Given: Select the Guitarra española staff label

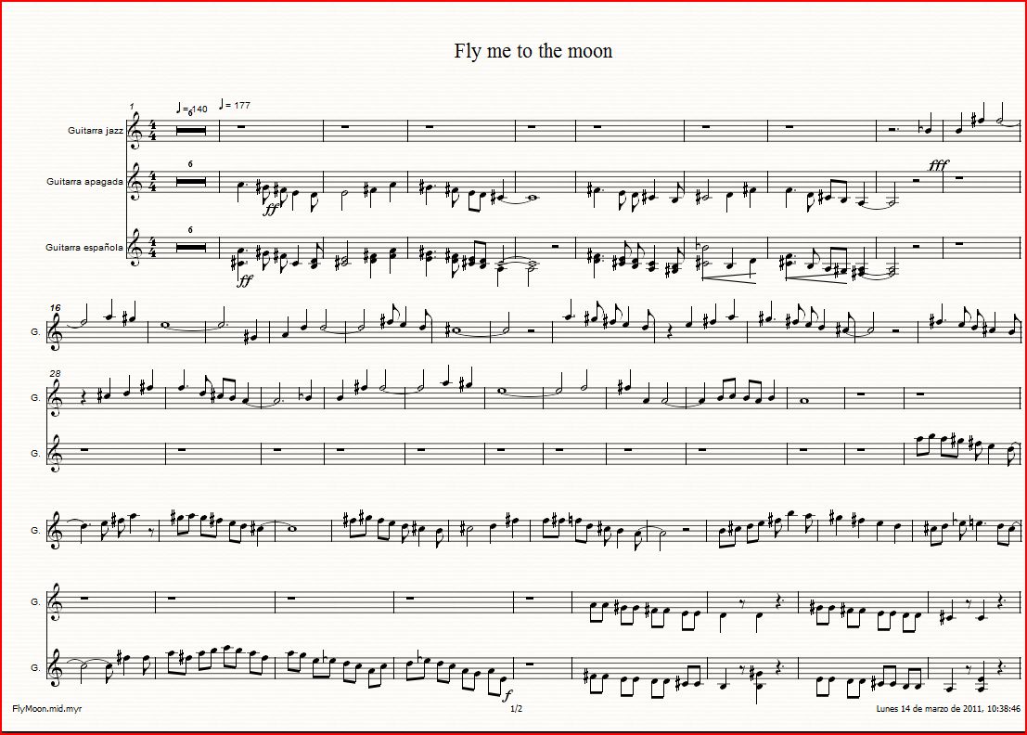Looking at the screenshot, I should (x=83, y=248).
